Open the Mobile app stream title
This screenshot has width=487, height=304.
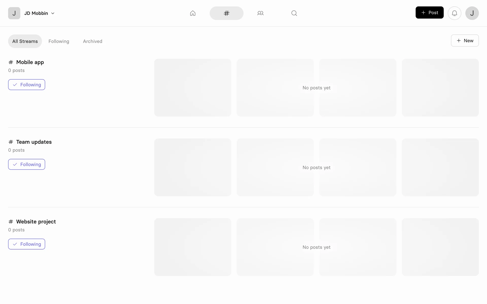coord(30,62)
